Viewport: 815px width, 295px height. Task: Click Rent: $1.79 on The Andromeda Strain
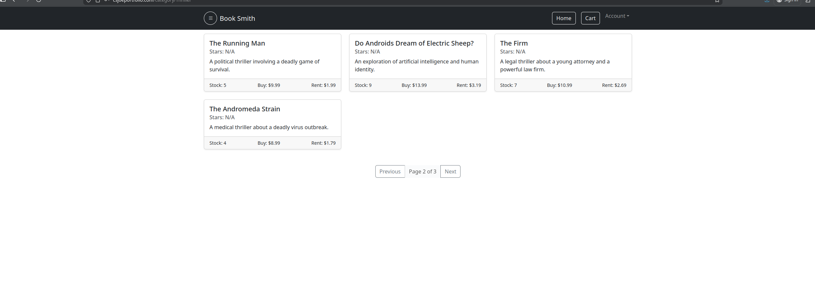point(323,143)
